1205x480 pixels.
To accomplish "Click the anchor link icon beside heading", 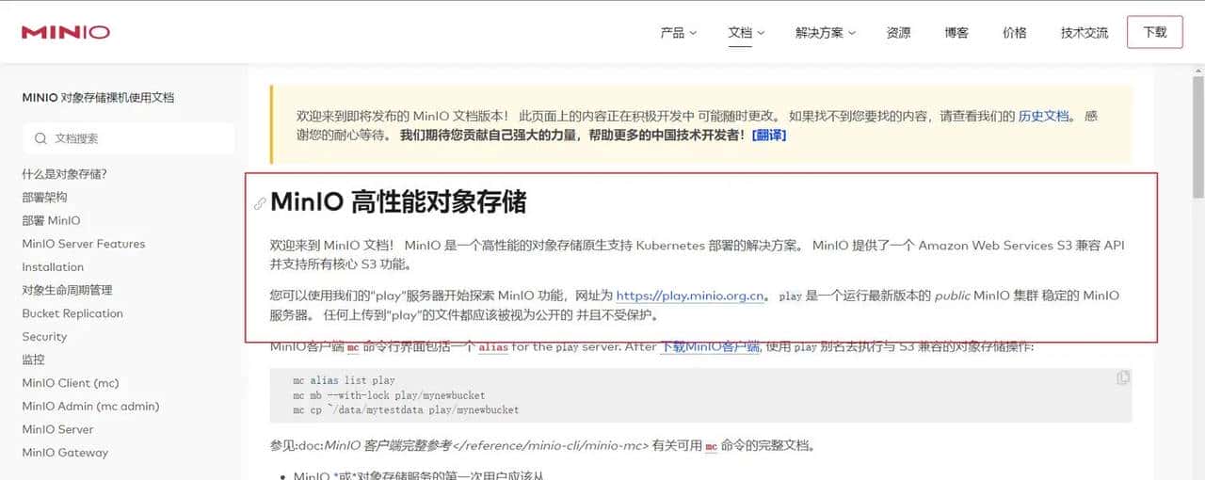I will tap(260, 203).
